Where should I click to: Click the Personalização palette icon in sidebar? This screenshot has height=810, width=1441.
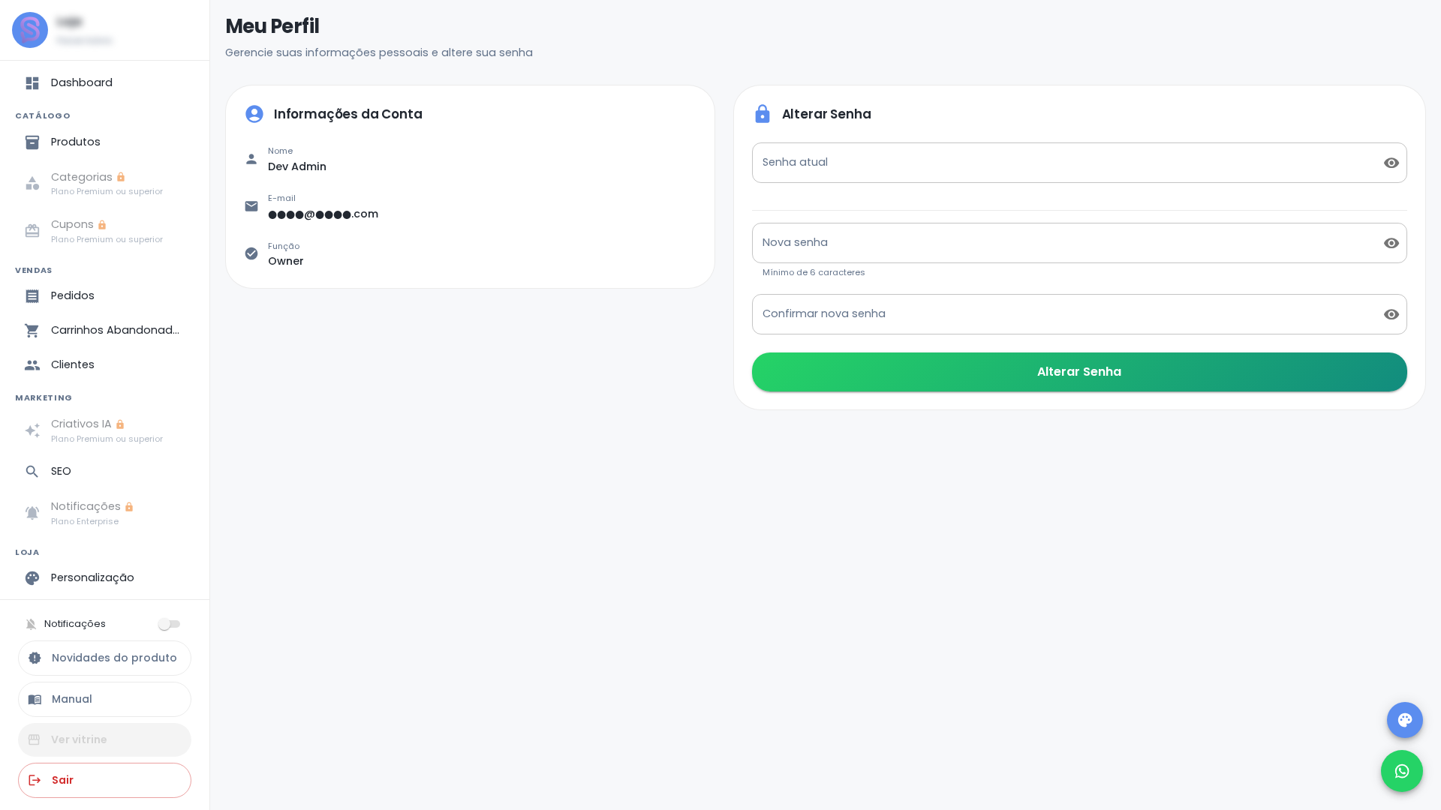tap(32, 578)
